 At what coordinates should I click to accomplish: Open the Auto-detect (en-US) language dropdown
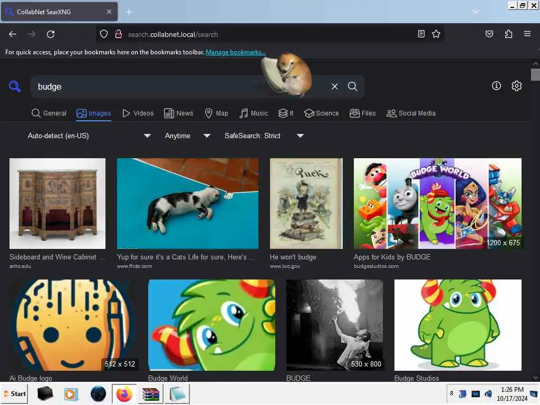coord(89,136)
